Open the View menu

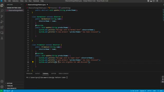(22, 1)
